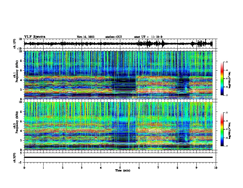Screen dimensions: 243x188
Task: Click the "2" kHz tick on ch.1 spectrogram
Action: (x=21, y=89)
